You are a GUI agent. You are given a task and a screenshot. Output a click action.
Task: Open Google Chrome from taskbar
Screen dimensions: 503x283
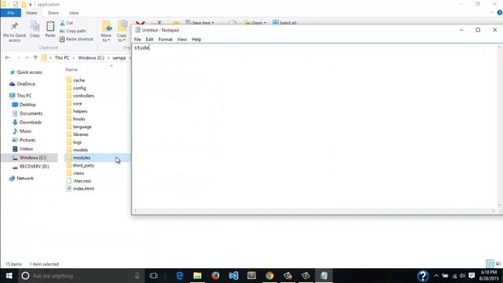(x=270, y=276)
